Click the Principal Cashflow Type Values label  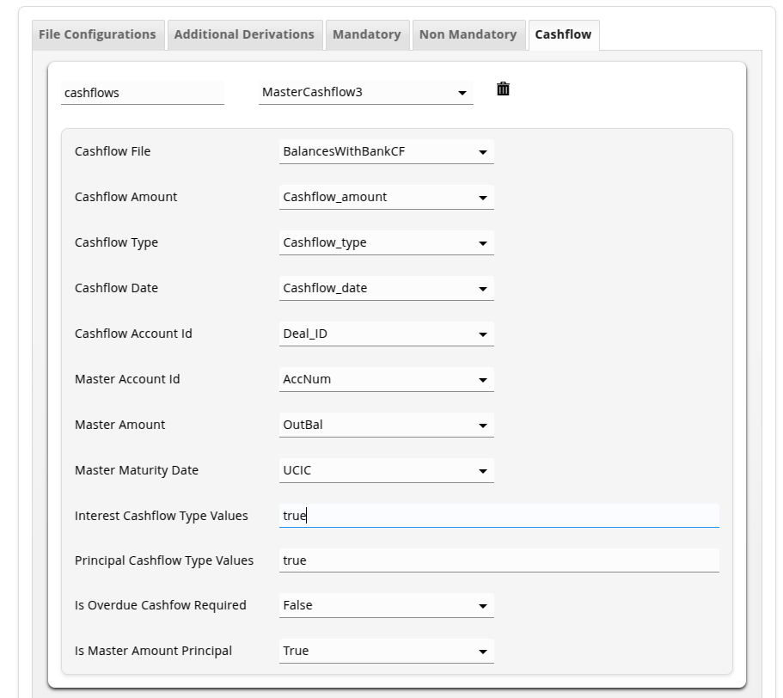(164, 560)
